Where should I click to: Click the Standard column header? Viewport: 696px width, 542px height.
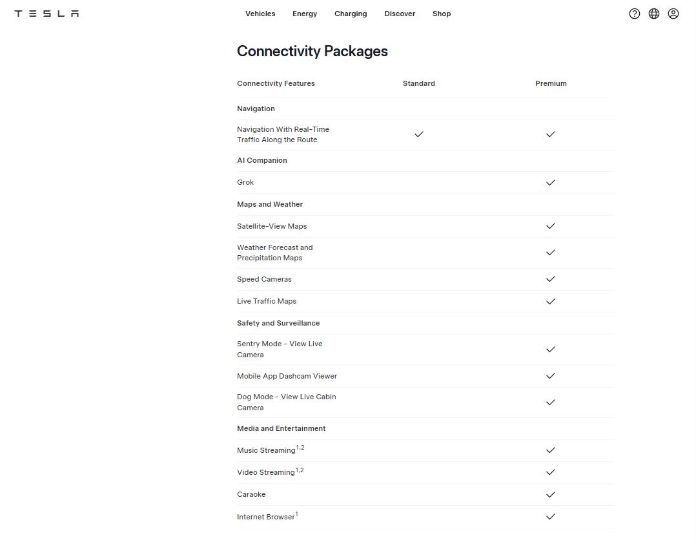(418, 83)
